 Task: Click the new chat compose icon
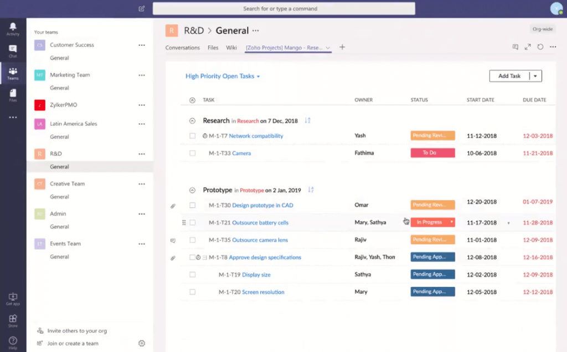141,8
